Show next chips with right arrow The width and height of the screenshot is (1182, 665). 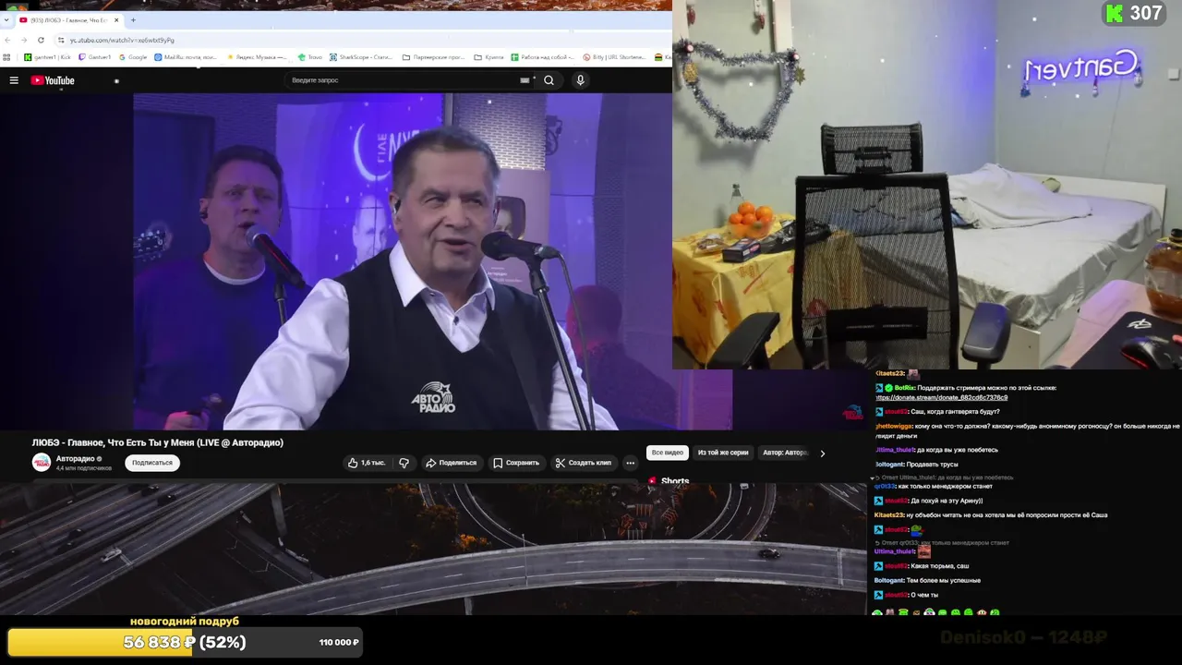[x=823, y=453]
